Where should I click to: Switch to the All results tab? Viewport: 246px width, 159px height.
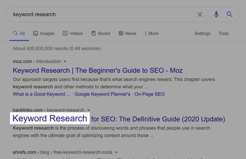(x=19, y=33)
